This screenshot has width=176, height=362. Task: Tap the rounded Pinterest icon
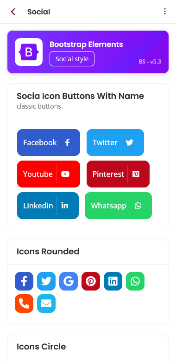click(91, 281)
